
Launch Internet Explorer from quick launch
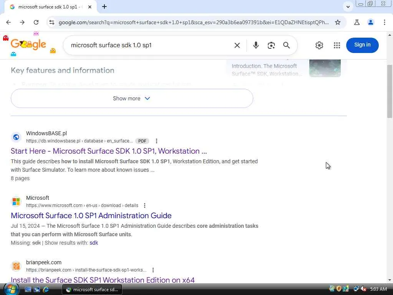click(46, 289)
